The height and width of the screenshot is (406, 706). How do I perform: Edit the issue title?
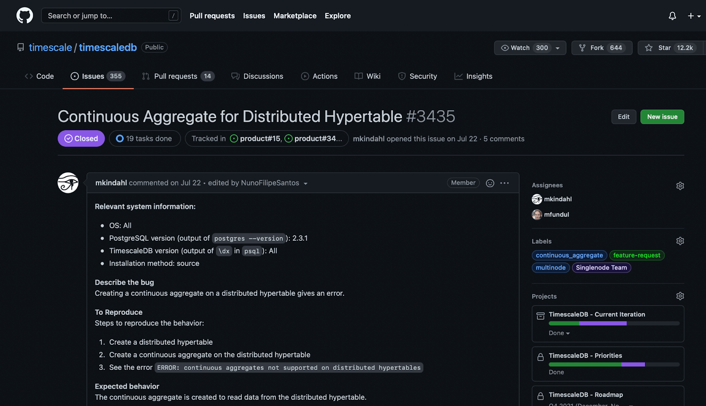click(623, 117)
